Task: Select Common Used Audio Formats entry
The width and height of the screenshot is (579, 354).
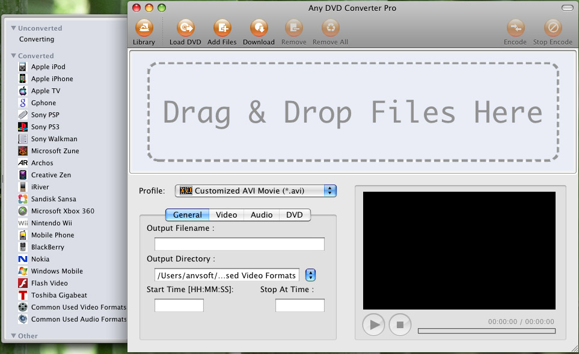Action: tap(79, 319)
